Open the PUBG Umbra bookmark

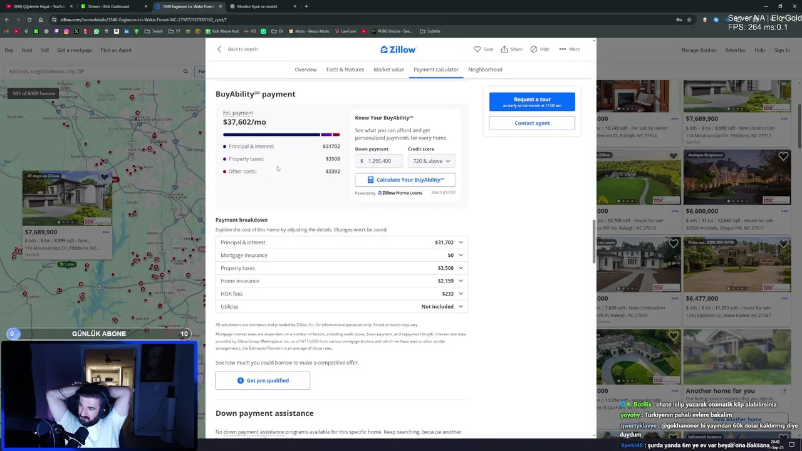coord(392,31)
